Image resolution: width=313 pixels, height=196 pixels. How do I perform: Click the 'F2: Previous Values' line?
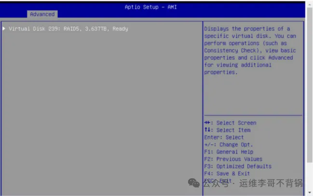(233, 159)
